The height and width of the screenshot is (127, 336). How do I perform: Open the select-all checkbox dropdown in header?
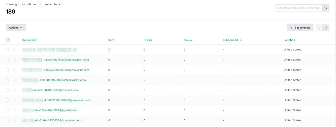[x=8, y=40]
